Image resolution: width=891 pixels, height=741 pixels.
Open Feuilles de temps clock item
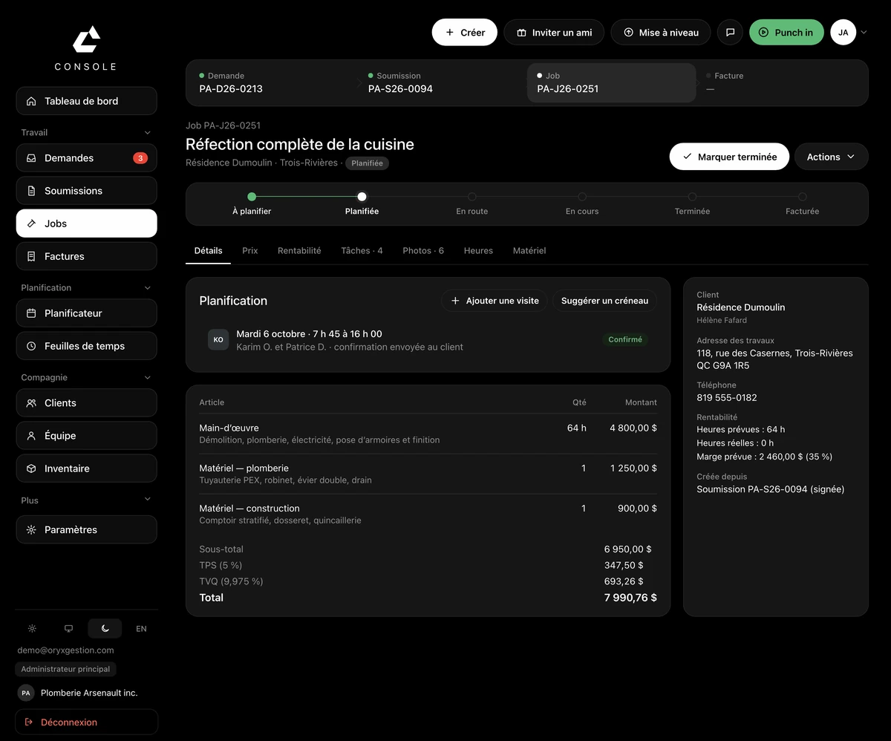86,346
